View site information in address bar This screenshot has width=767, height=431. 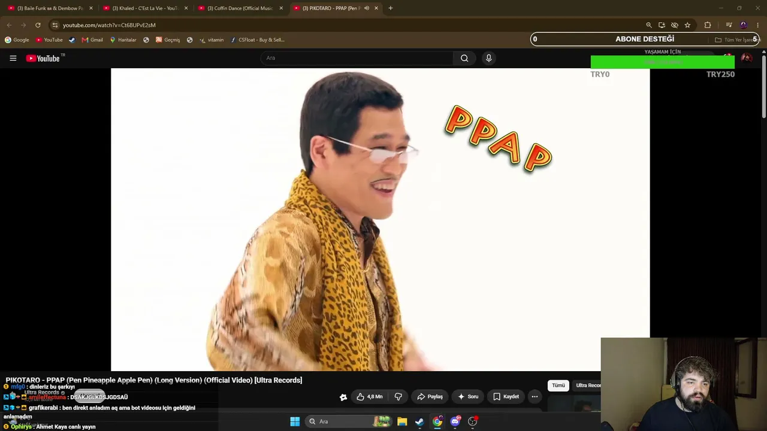click(55, 25)
